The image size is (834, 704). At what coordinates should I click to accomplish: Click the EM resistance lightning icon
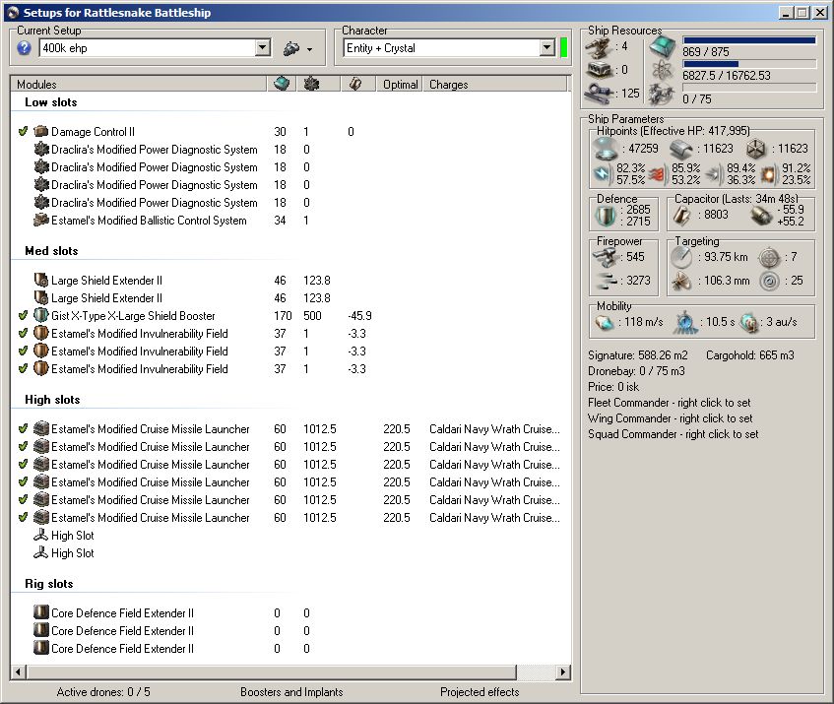[603, 174]
